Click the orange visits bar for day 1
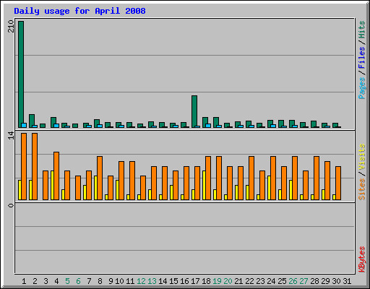Viewport: 370px width, 289px height. pyautogui.click(x=24, y=166)
